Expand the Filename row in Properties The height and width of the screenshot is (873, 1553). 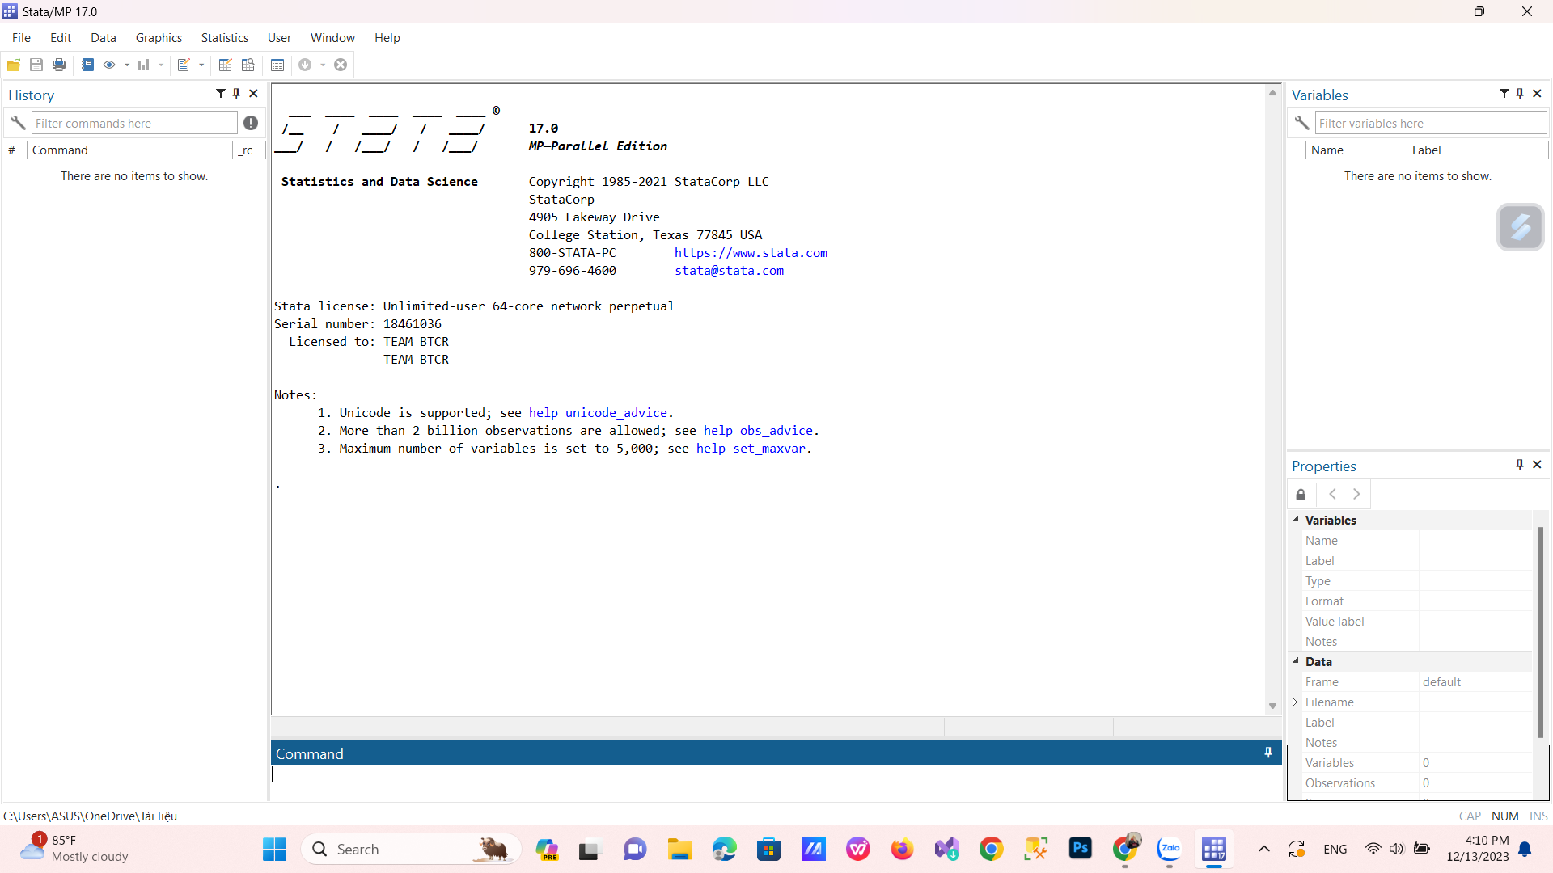coord(1295,702)
